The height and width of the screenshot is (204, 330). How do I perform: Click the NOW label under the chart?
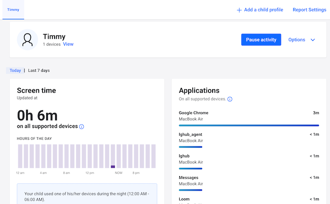118,173
